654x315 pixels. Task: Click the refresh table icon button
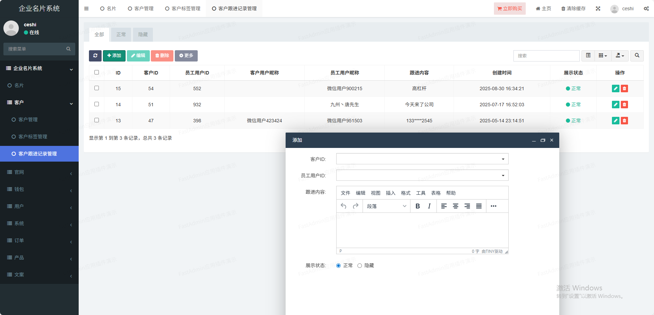click(95, 56)
